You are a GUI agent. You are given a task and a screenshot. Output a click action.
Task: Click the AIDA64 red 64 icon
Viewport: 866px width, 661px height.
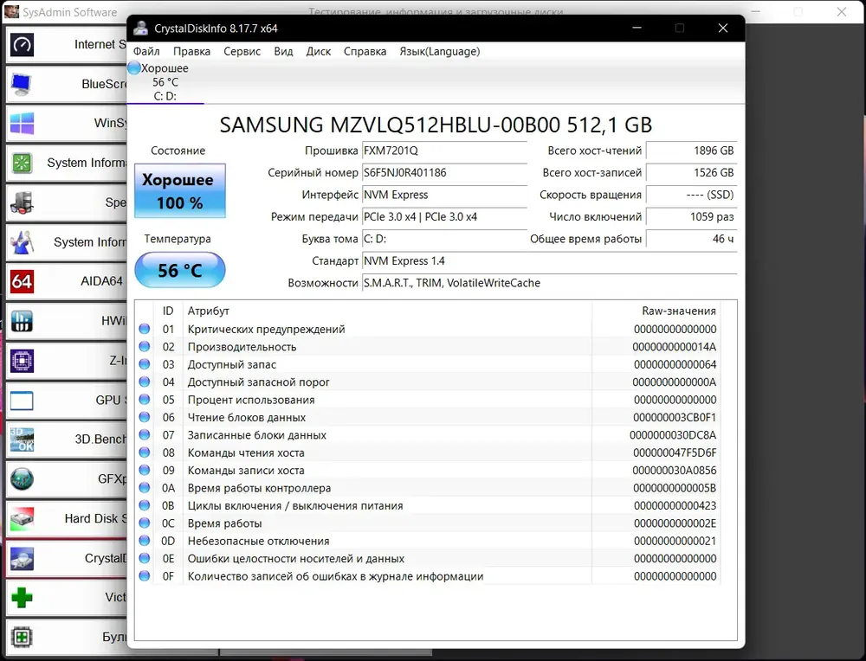click(22, 281)
